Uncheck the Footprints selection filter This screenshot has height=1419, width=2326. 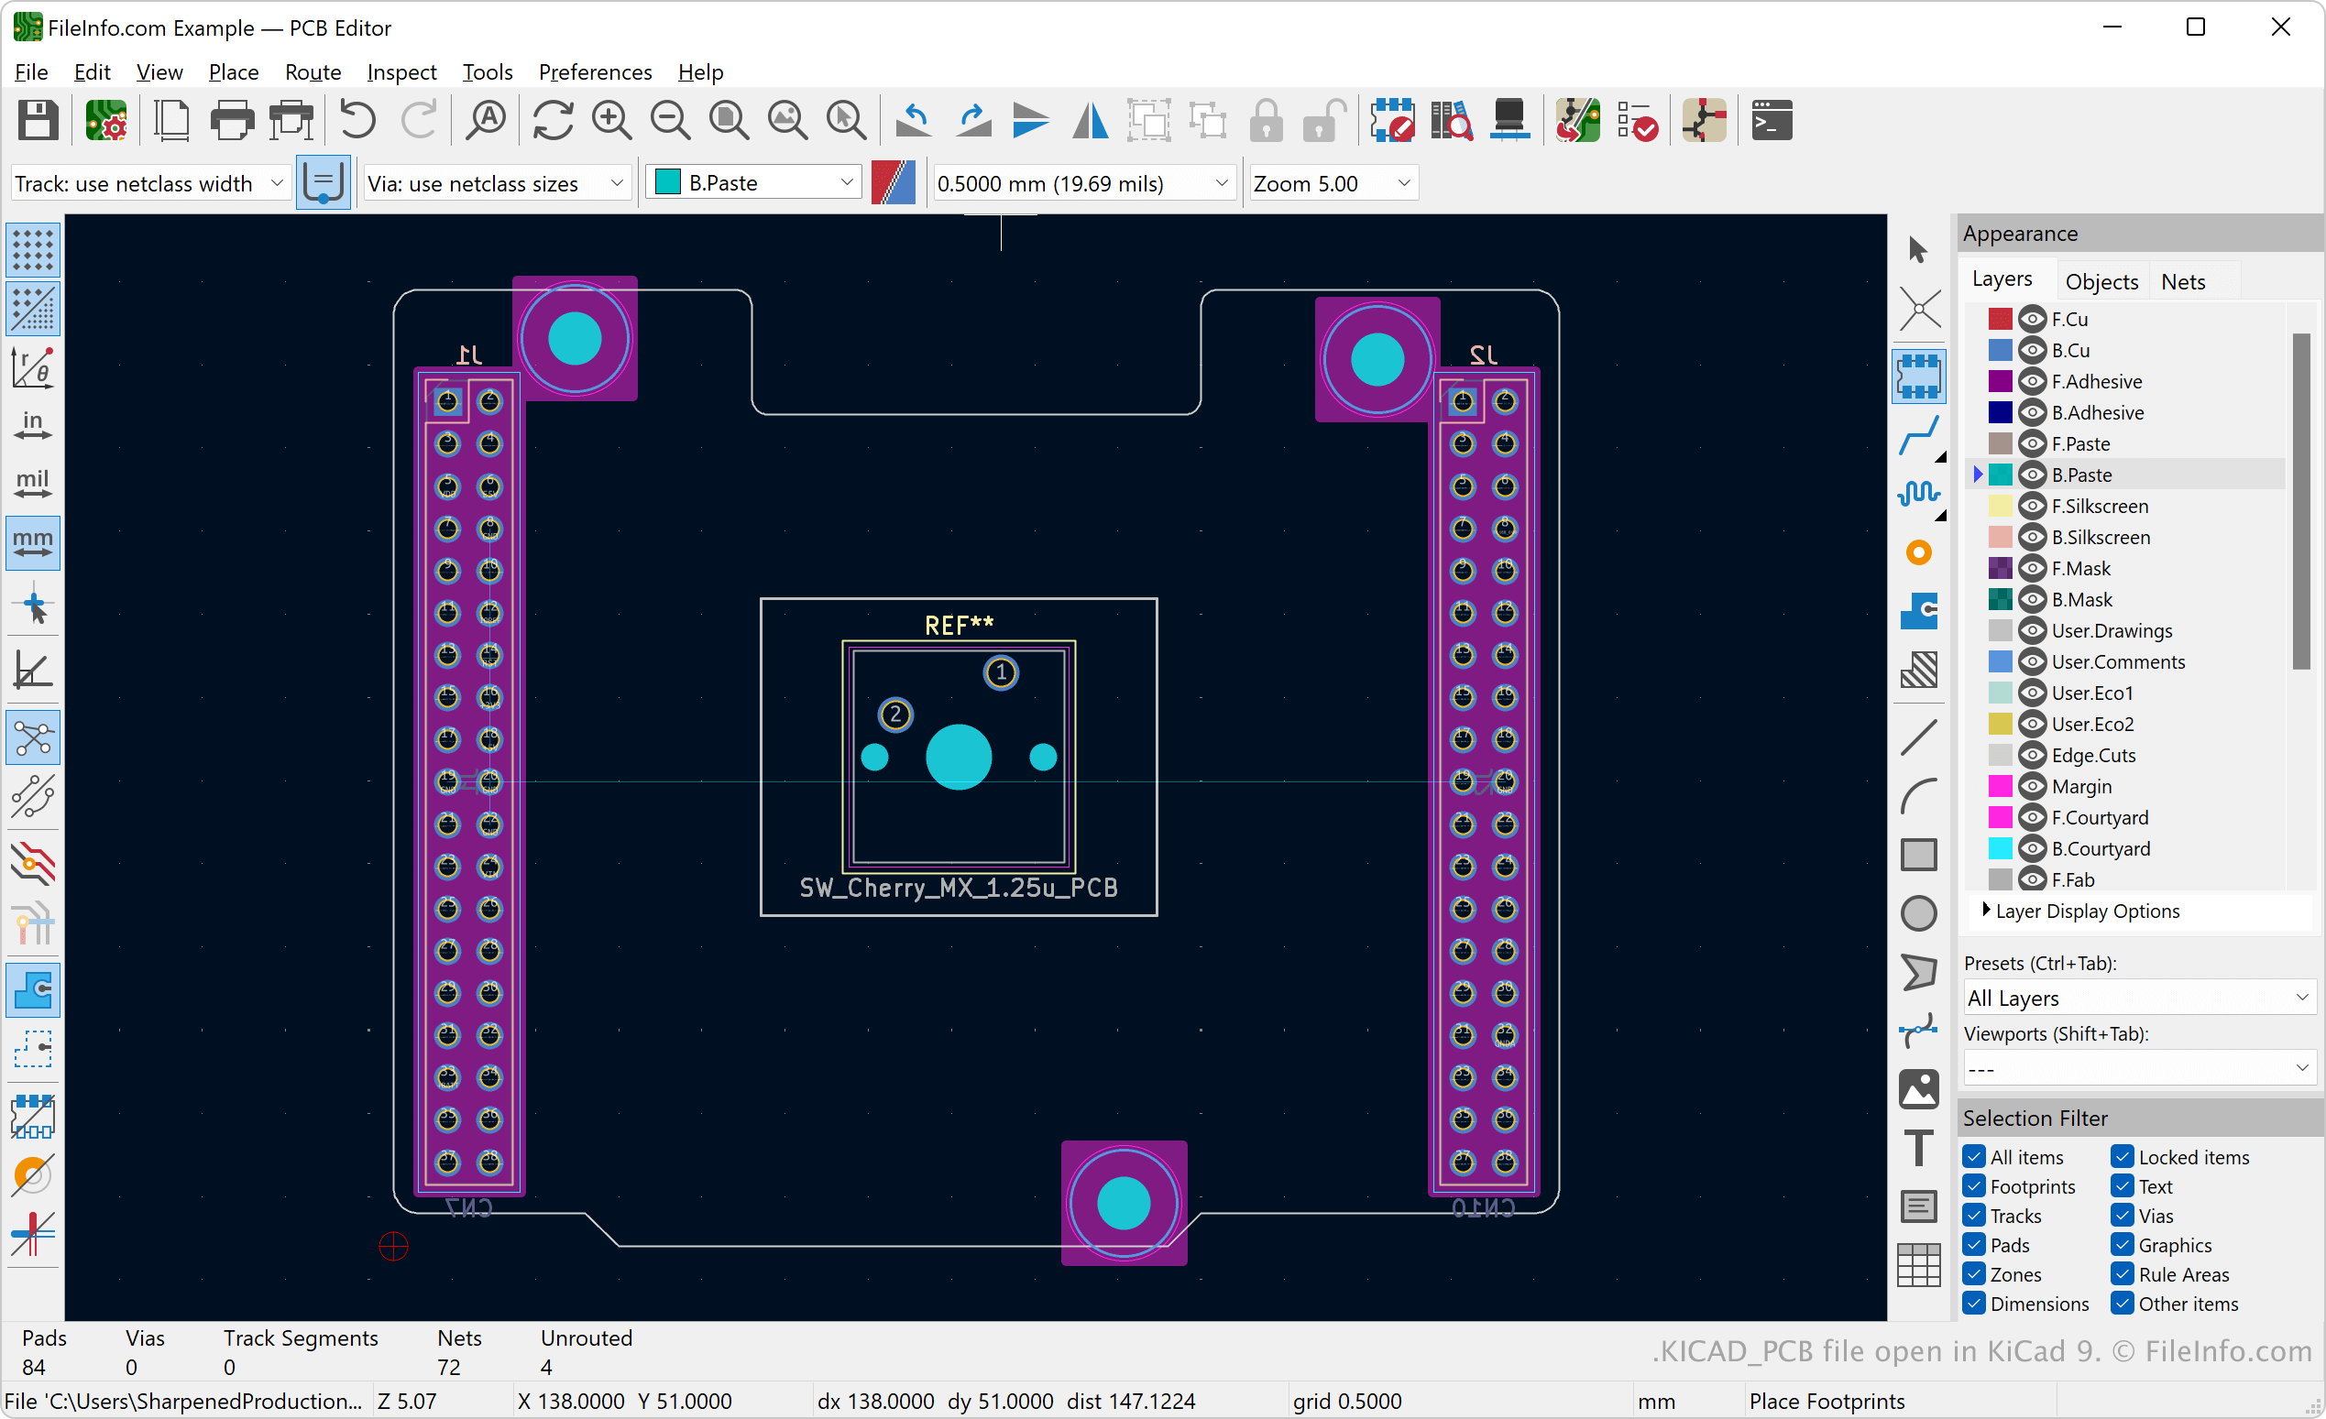coord(1974,1186)
